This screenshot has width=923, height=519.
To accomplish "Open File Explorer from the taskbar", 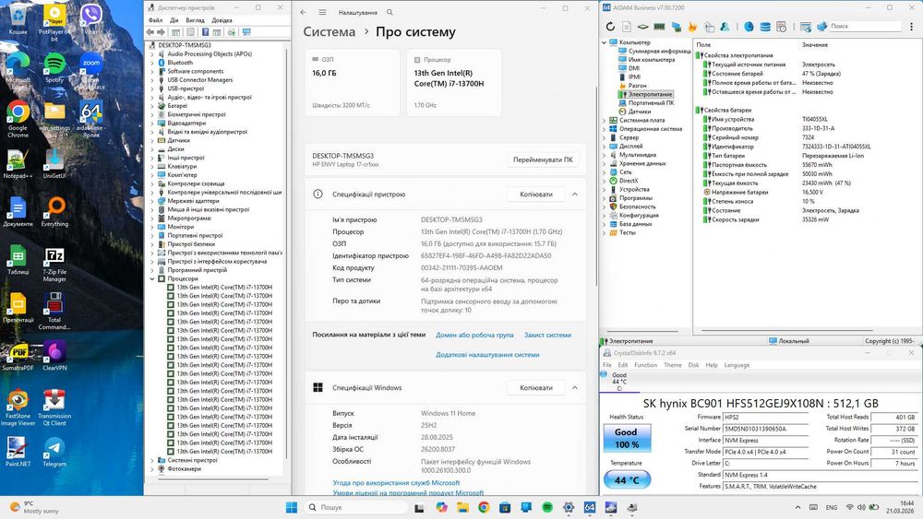I will [462, 507].
